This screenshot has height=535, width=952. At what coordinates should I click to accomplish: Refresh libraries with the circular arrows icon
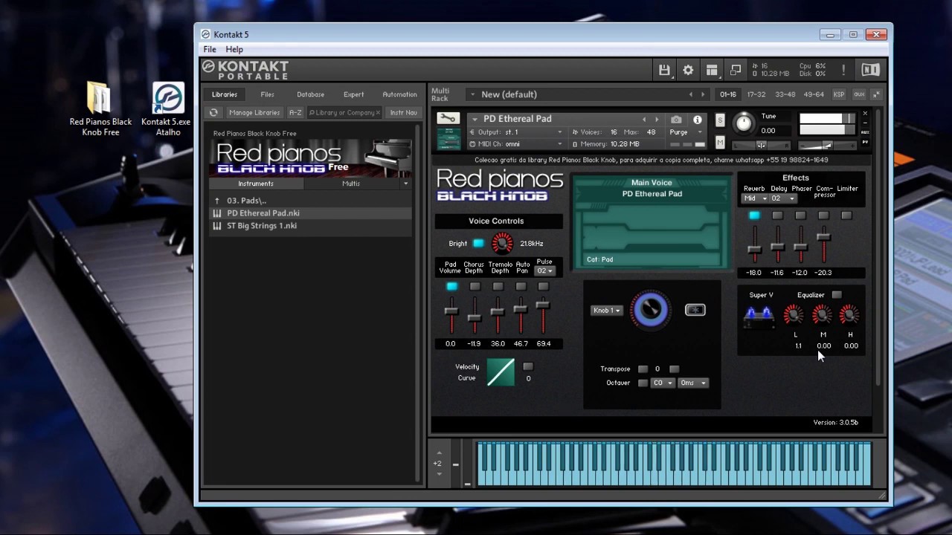tap(213, 113)
